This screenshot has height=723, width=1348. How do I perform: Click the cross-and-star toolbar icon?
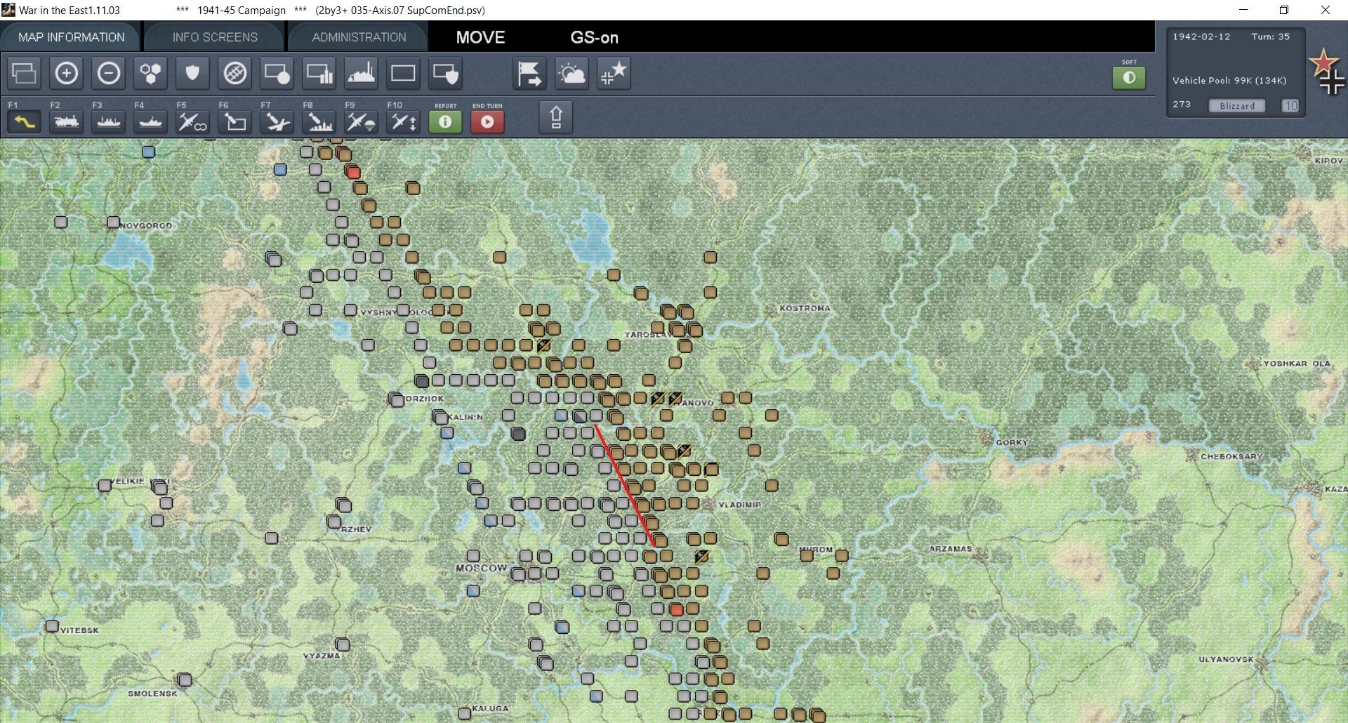click(614, 73)
